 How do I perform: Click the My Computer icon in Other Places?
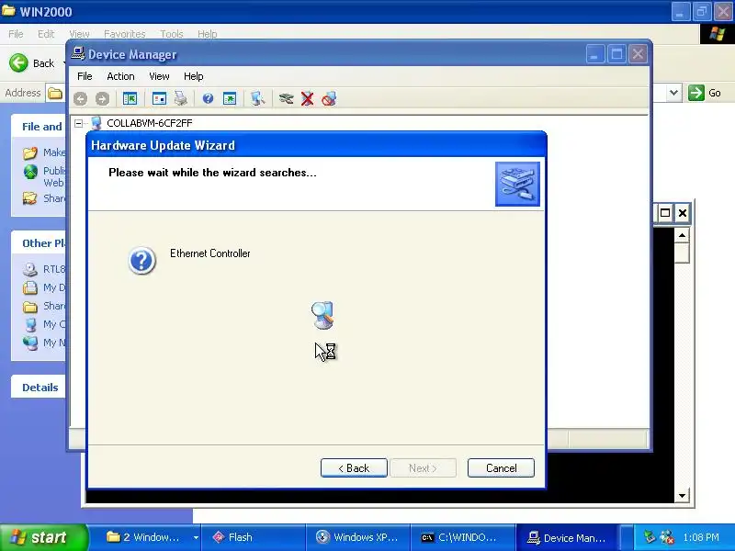point(30,325)
